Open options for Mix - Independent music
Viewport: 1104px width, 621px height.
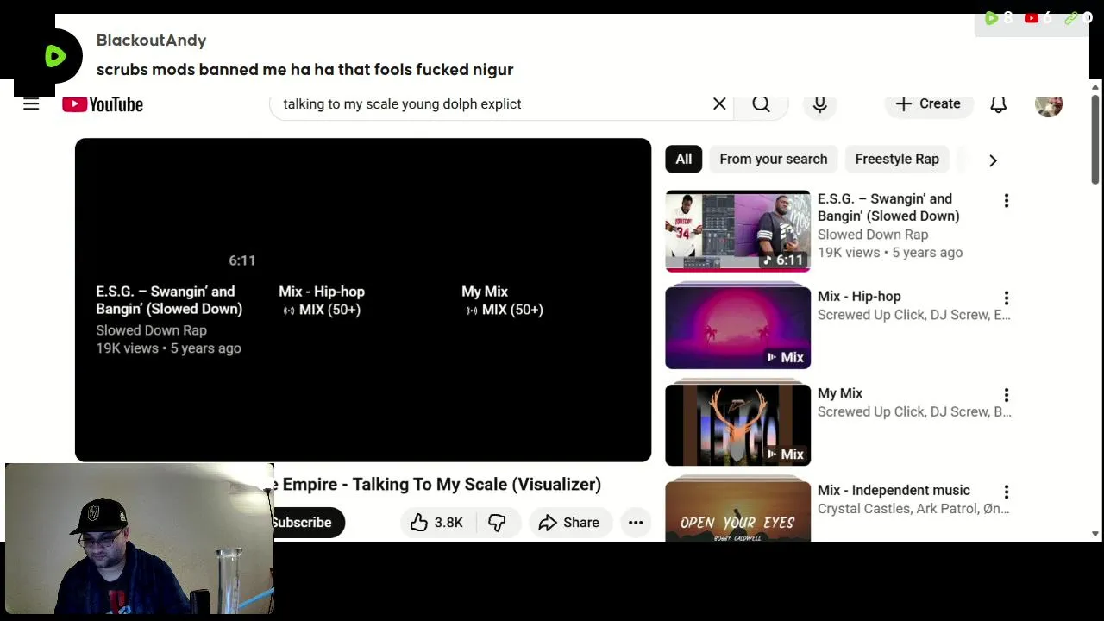(1006, 492)
